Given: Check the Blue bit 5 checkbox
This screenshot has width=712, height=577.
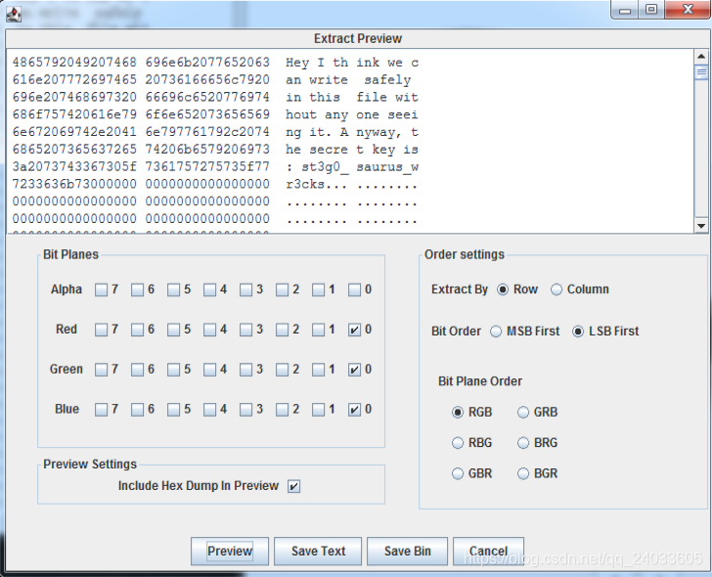Looking at the screenshot, I should [173, 410].
